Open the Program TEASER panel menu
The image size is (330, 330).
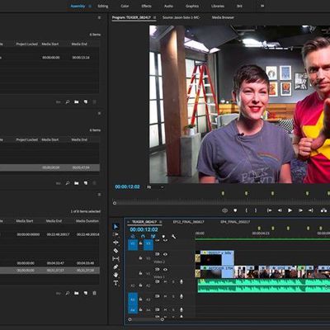pyautogui.click(x=155, y=17)
